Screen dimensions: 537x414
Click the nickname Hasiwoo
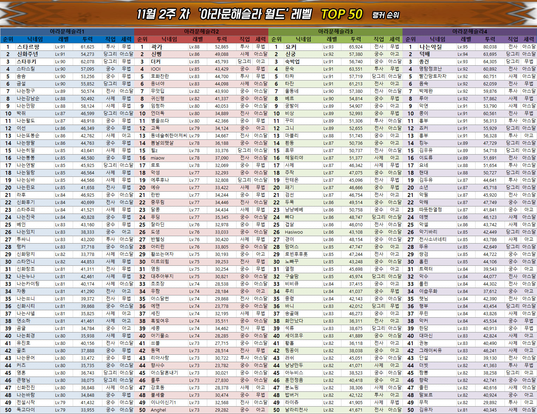coord(294,232)
